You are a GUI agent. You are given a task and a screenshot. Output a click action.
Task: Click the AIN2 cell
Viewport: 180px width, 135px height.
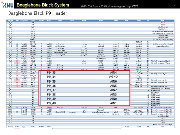point(113,90)
